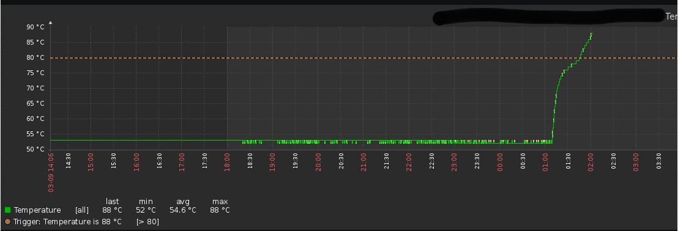Select the 52 °C minimum value
The width and height of the screenshot is (678, 231).
coord(146,210)
